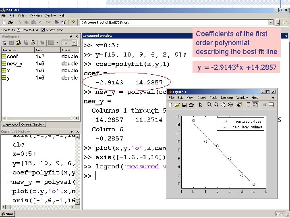This screenshot has width=290, height=218.
Task: Select the y variable row in Workspace
Action: coord(40,78)
